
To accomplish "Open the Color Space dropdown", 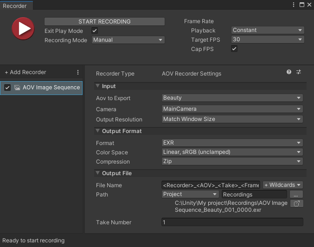I will (232, 152).
